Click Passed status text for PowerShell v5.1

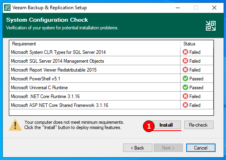pyautogui.click(x=196, y=79)
